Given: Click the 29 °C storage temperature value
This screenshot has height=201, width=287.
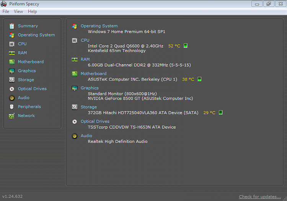Looking at the screenshot, I should 209,113.
